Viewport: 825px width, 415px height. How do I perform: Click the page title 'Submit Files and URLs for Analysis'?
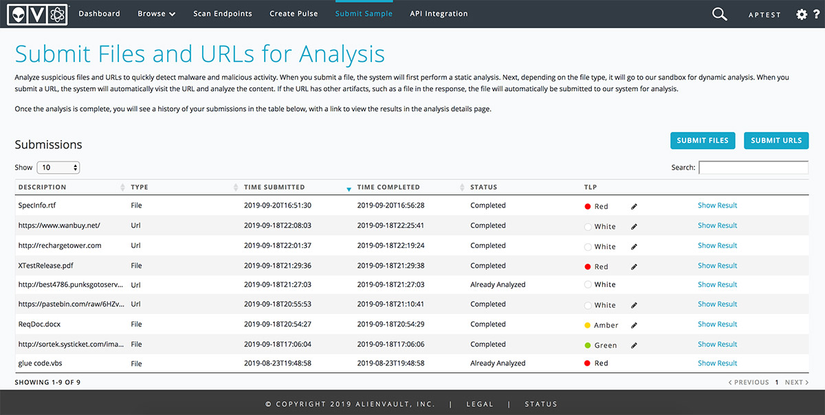[200, 54]
